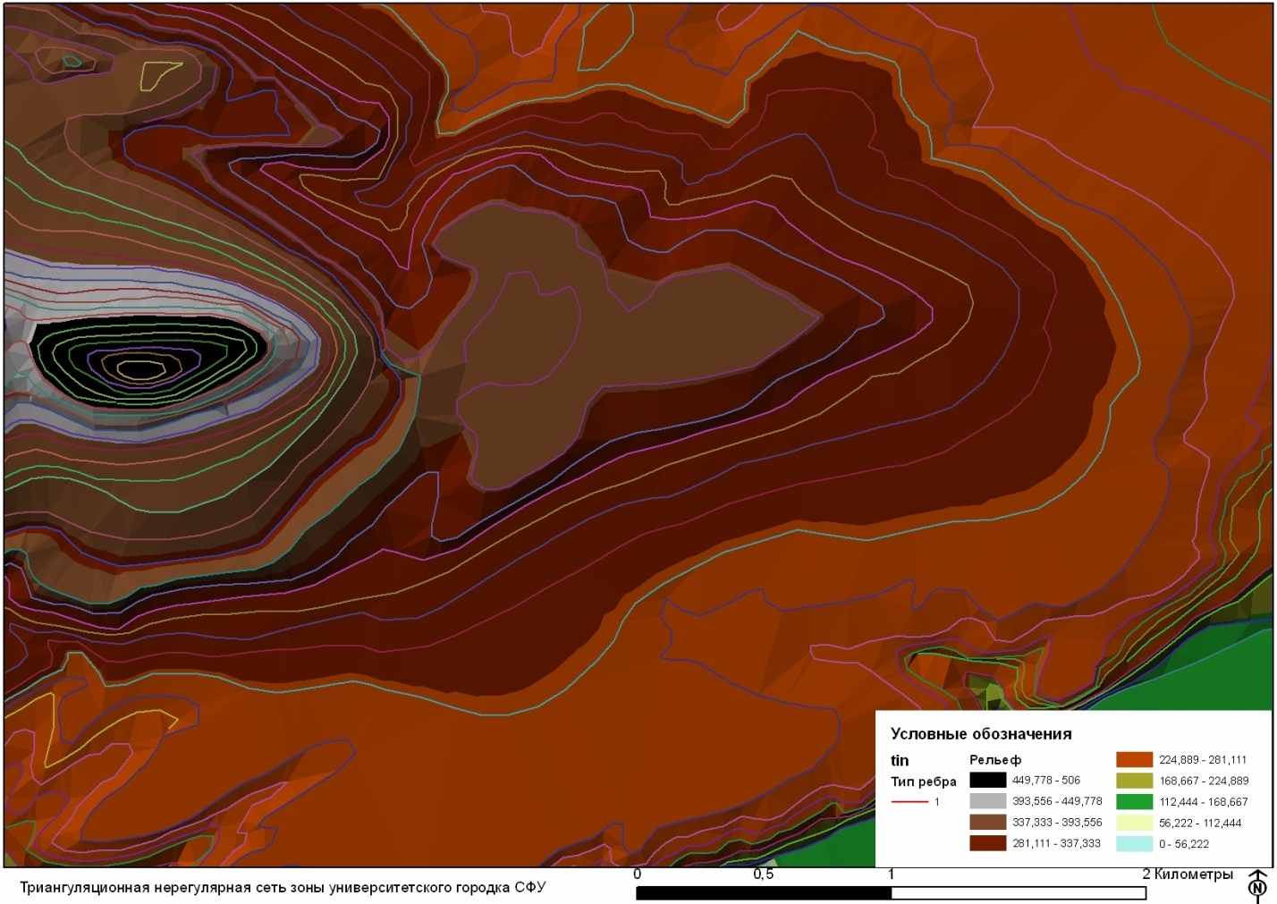
Task: Click the '56,222 - 112,444' range label
Action: point(1200,823)
